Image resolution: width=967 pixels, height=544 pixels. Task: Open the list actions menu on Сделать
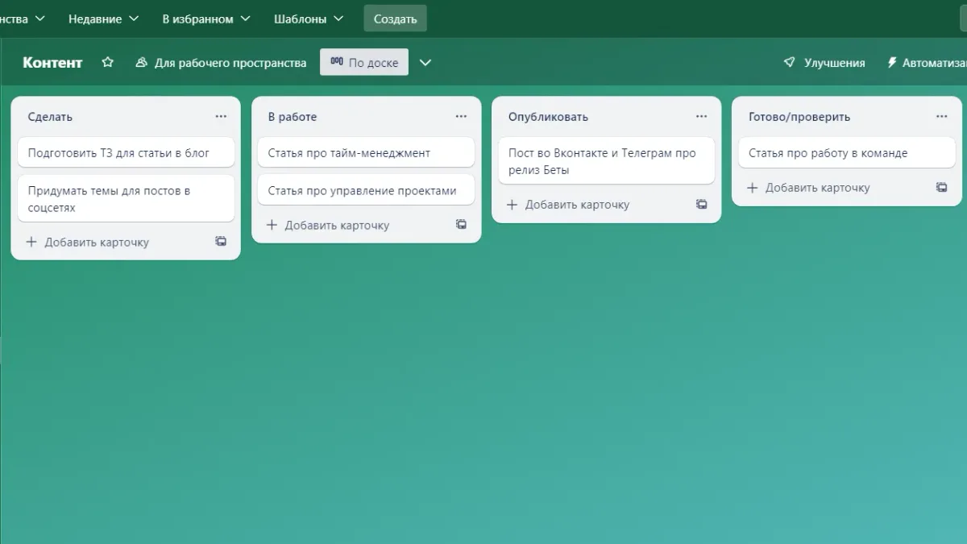(x=221, y=116)
